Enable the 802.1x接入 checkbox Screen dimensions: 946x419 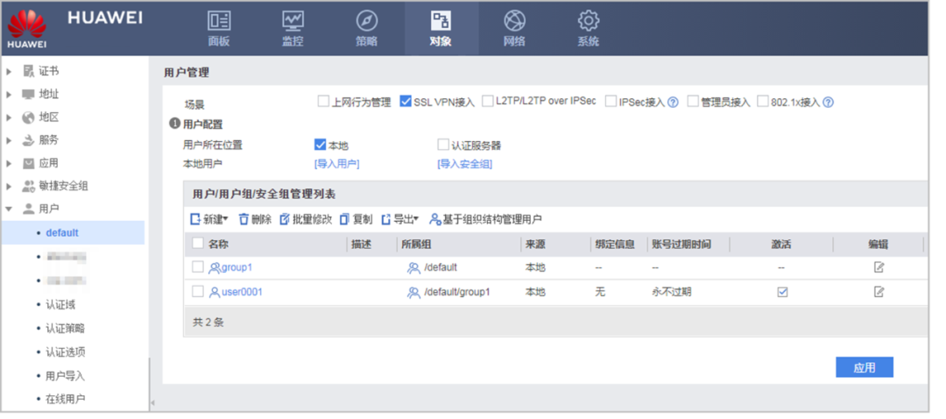coord(763,102)
